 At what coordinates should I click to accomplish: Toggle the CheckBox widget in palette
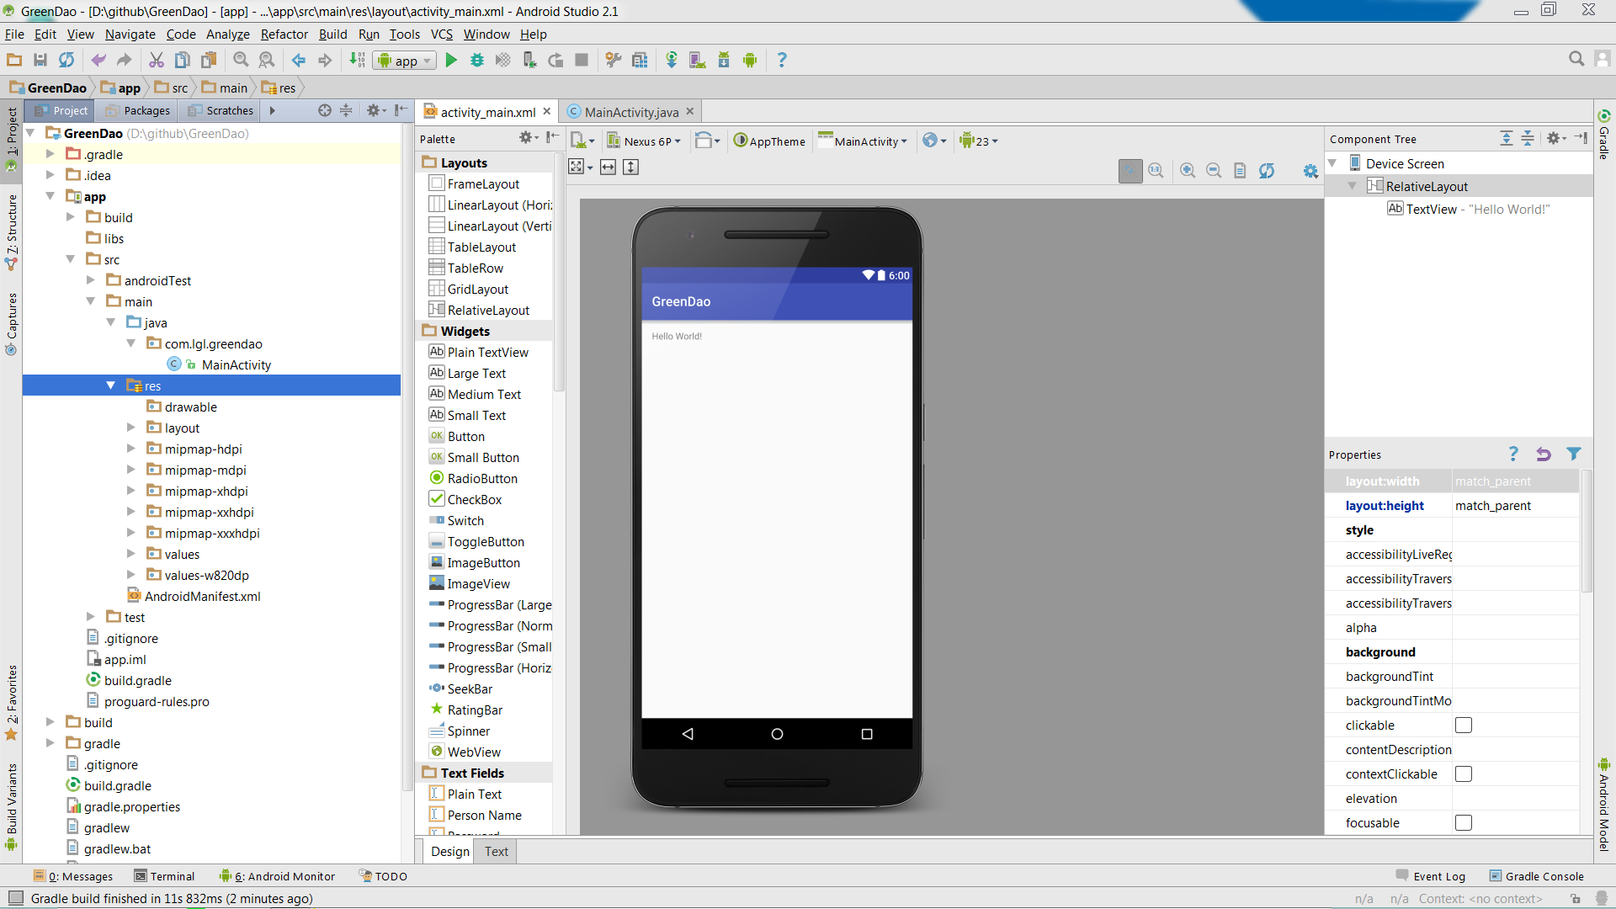[474, 499]
